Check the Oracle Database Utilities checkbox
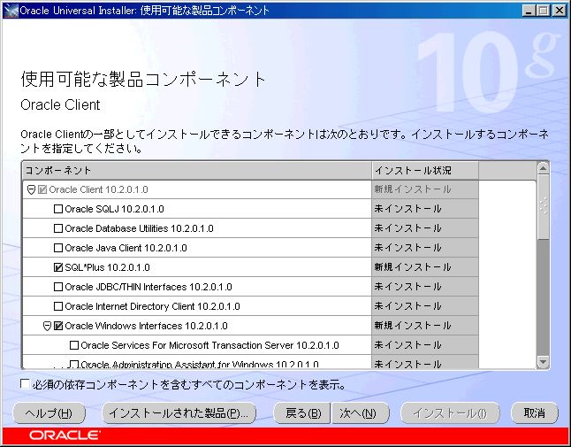Image resolution: width=571 pixels, height=447 pixels. coord(58,228)
